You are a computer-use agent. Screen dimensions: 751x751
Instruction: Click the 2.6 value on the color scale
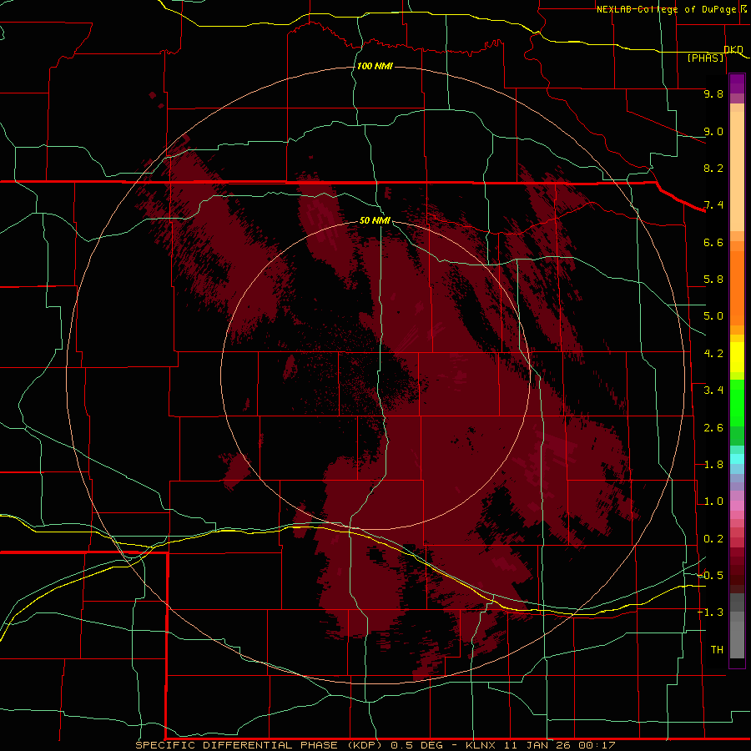[x=713, y=428]
